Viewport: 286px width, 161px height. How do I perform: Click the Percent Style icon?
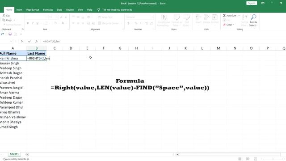[136, 23]
